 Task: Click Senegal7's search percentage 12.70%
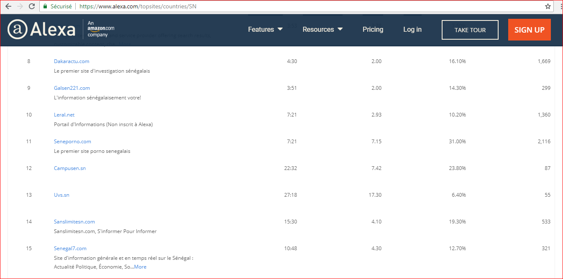(x=457, y=249)
